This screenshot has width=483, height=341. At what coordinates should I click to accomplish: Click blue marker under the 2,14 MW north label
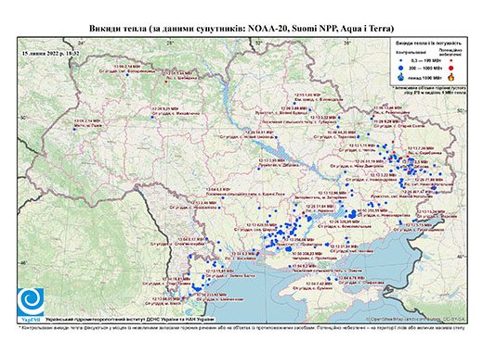tap(127, 75)
